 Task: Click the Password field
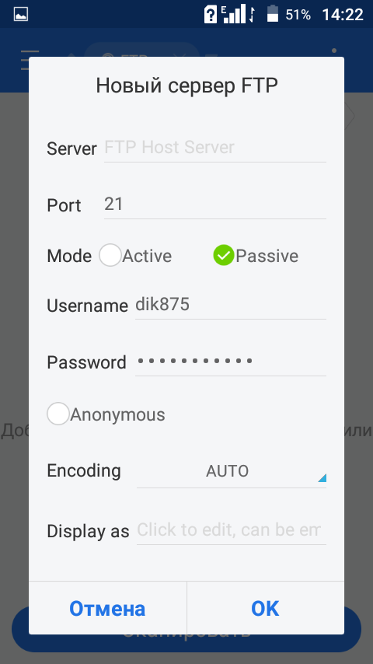point(231,362)
